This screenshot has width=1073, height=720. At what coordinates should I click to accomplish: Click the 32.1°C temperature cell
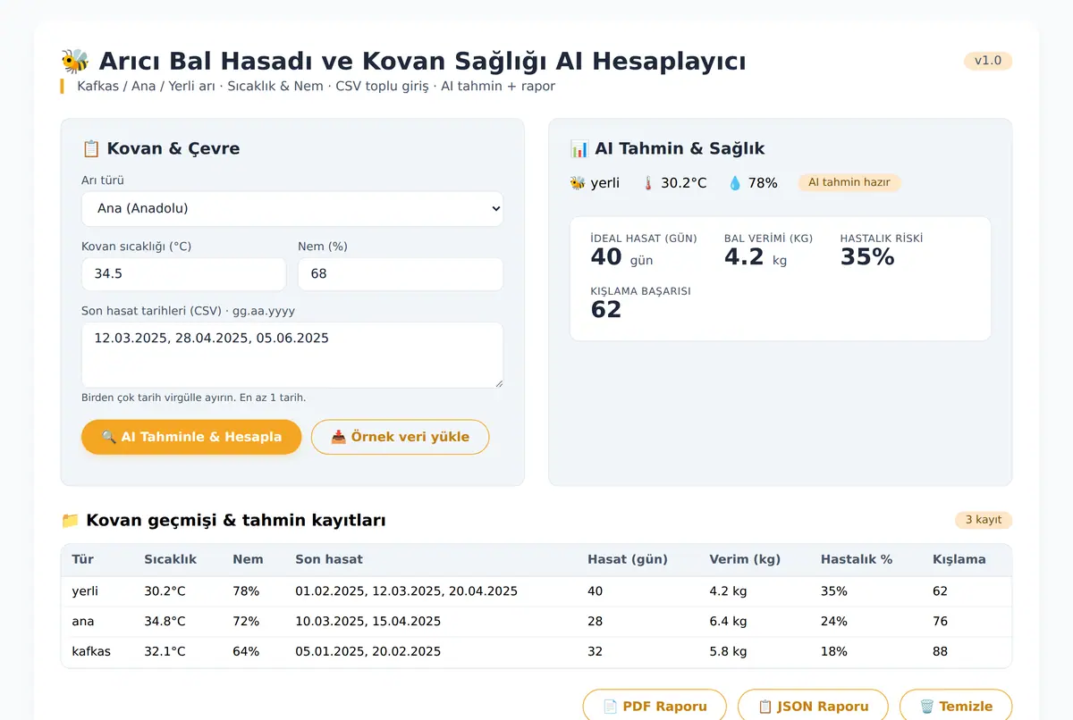(x=165, y=652)
